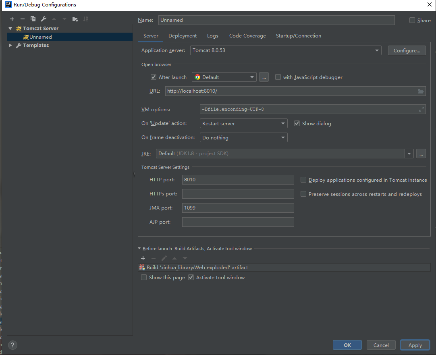
Task: Add before launch task plus icon
Action: coord(143,258)
